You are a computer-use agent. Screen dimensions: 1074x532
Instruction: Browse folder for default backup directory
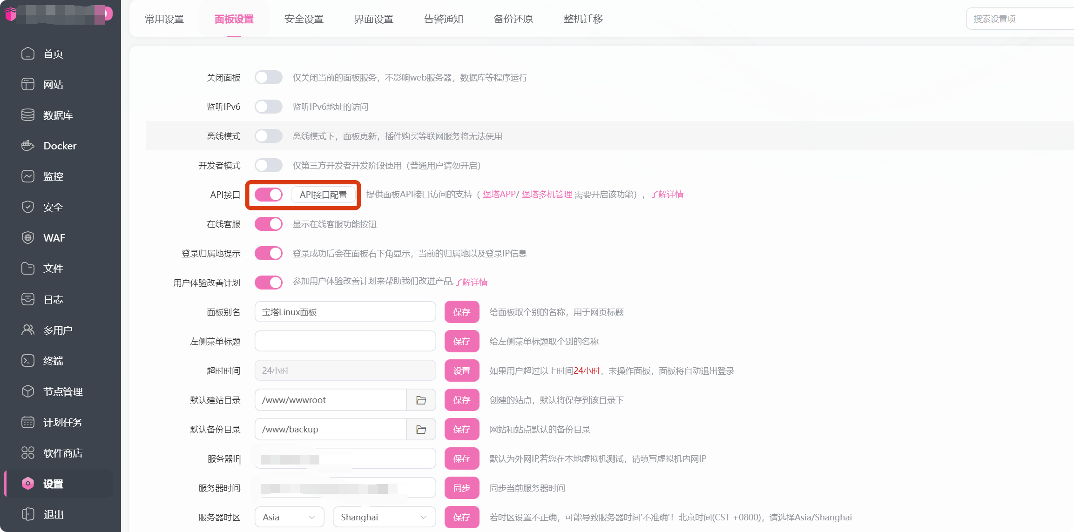pyautogui.click(x=421, y=430)
